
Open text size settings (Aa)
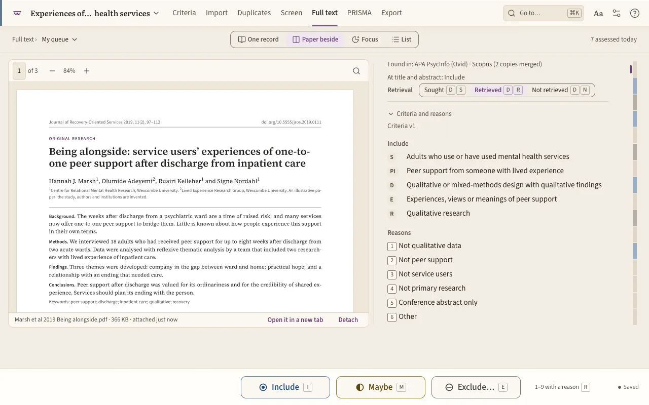pyautogui.click(x=598, y=13)
